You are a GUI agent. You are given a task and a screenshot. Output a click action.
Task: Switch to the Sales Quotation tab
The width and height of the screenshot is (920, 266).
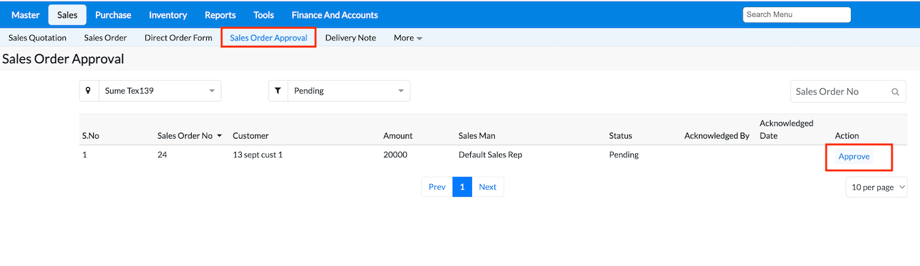[x=37, y=38]
